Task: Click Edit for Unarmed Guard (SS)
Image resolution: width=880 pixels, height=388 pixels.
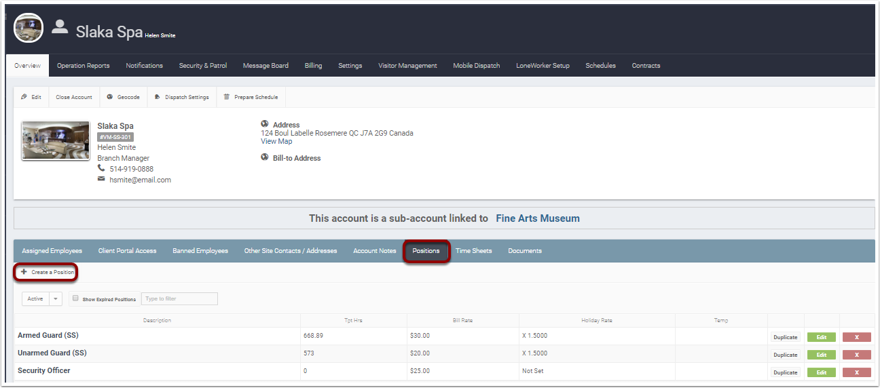Action: [822, 355]
